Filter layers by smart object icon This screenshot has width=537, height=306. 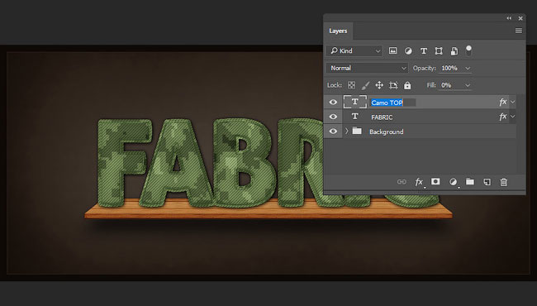tap(454, 51)
